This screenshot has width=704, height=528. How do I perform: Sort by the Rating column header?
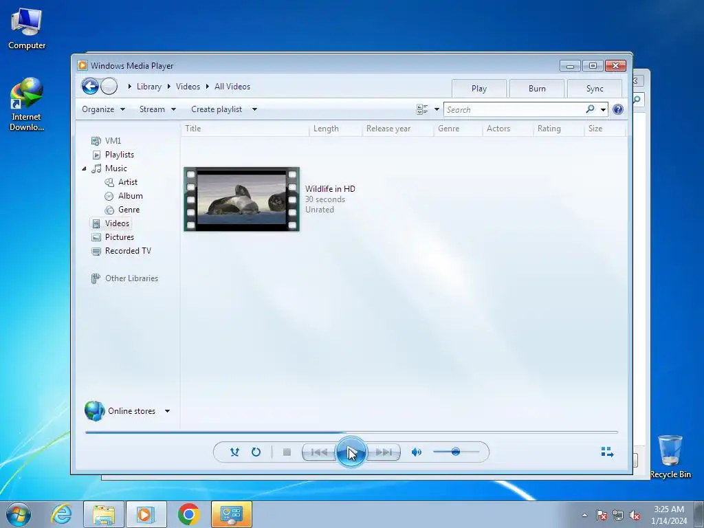[x=558, y=129]
